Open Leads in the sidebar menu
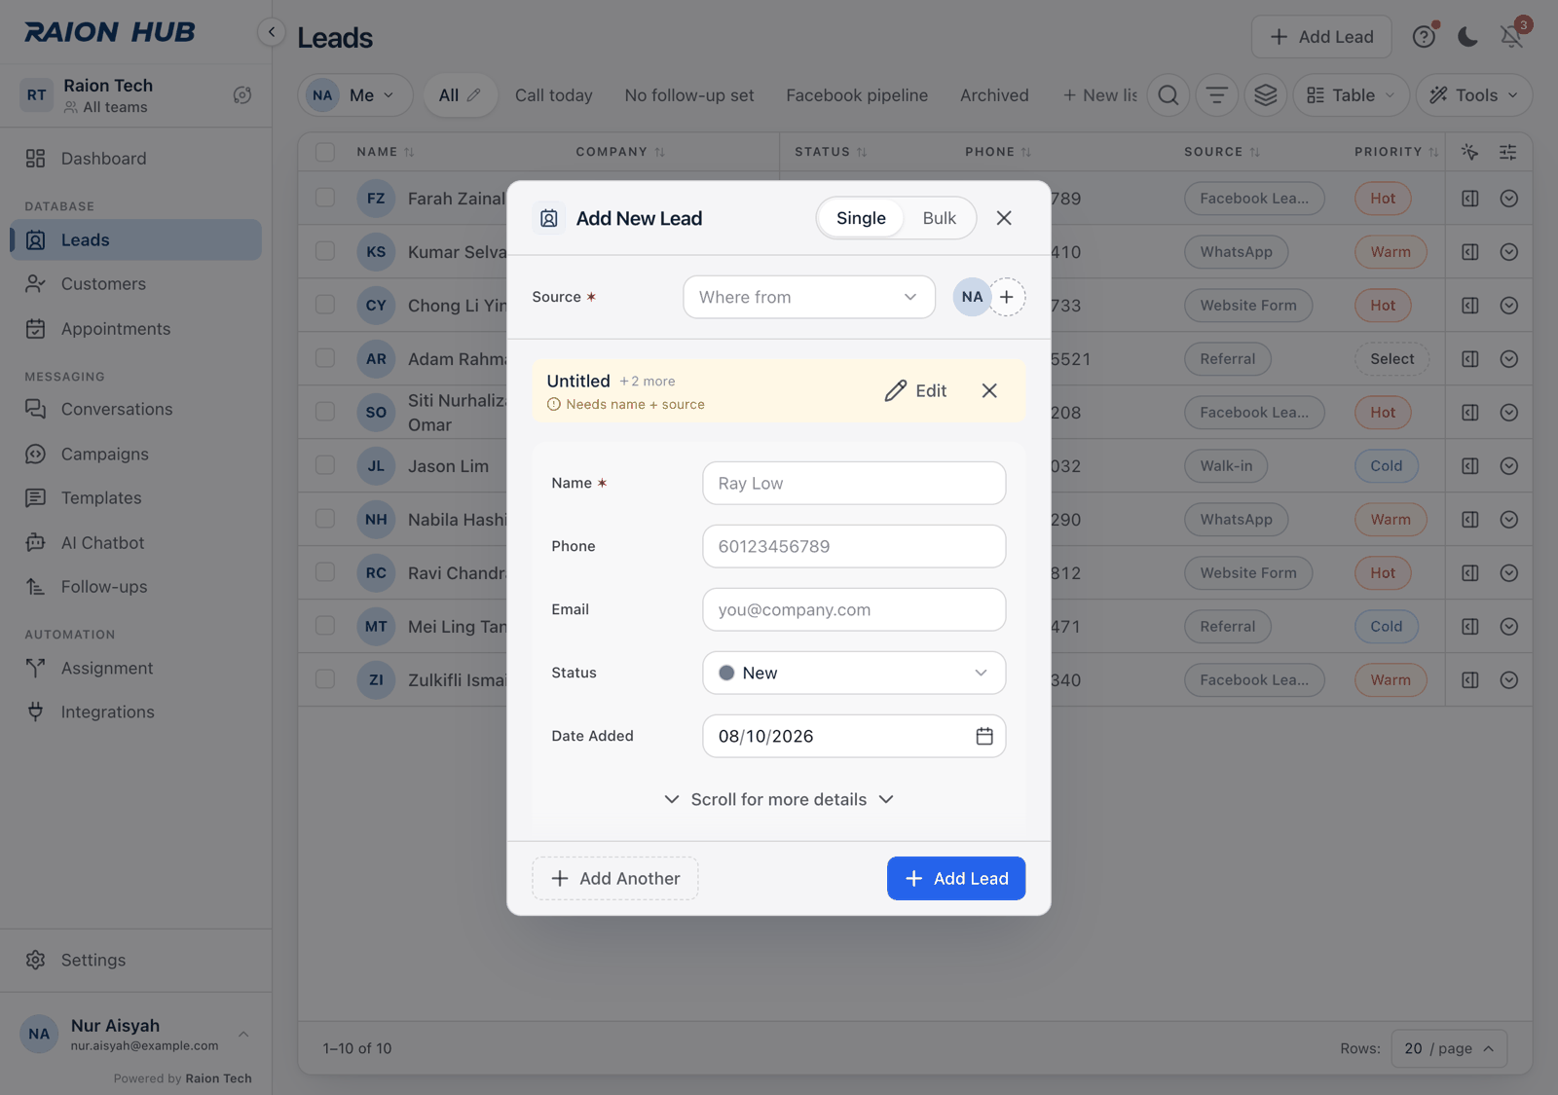The width and height of the screenshot is (1558, 1095). pyautogui.click(x=135, y=239)
